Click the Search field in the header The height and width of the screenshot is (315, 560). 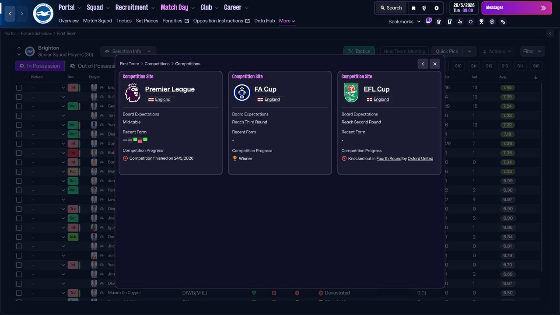tap(391, 8)
